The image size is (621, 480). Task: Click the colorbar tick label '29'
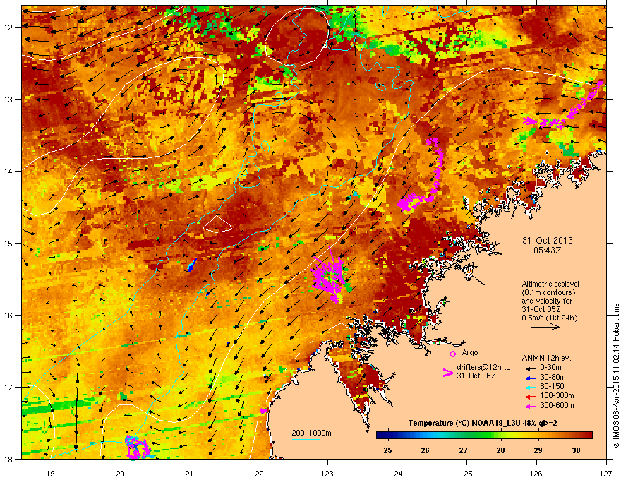coord(538,450)
